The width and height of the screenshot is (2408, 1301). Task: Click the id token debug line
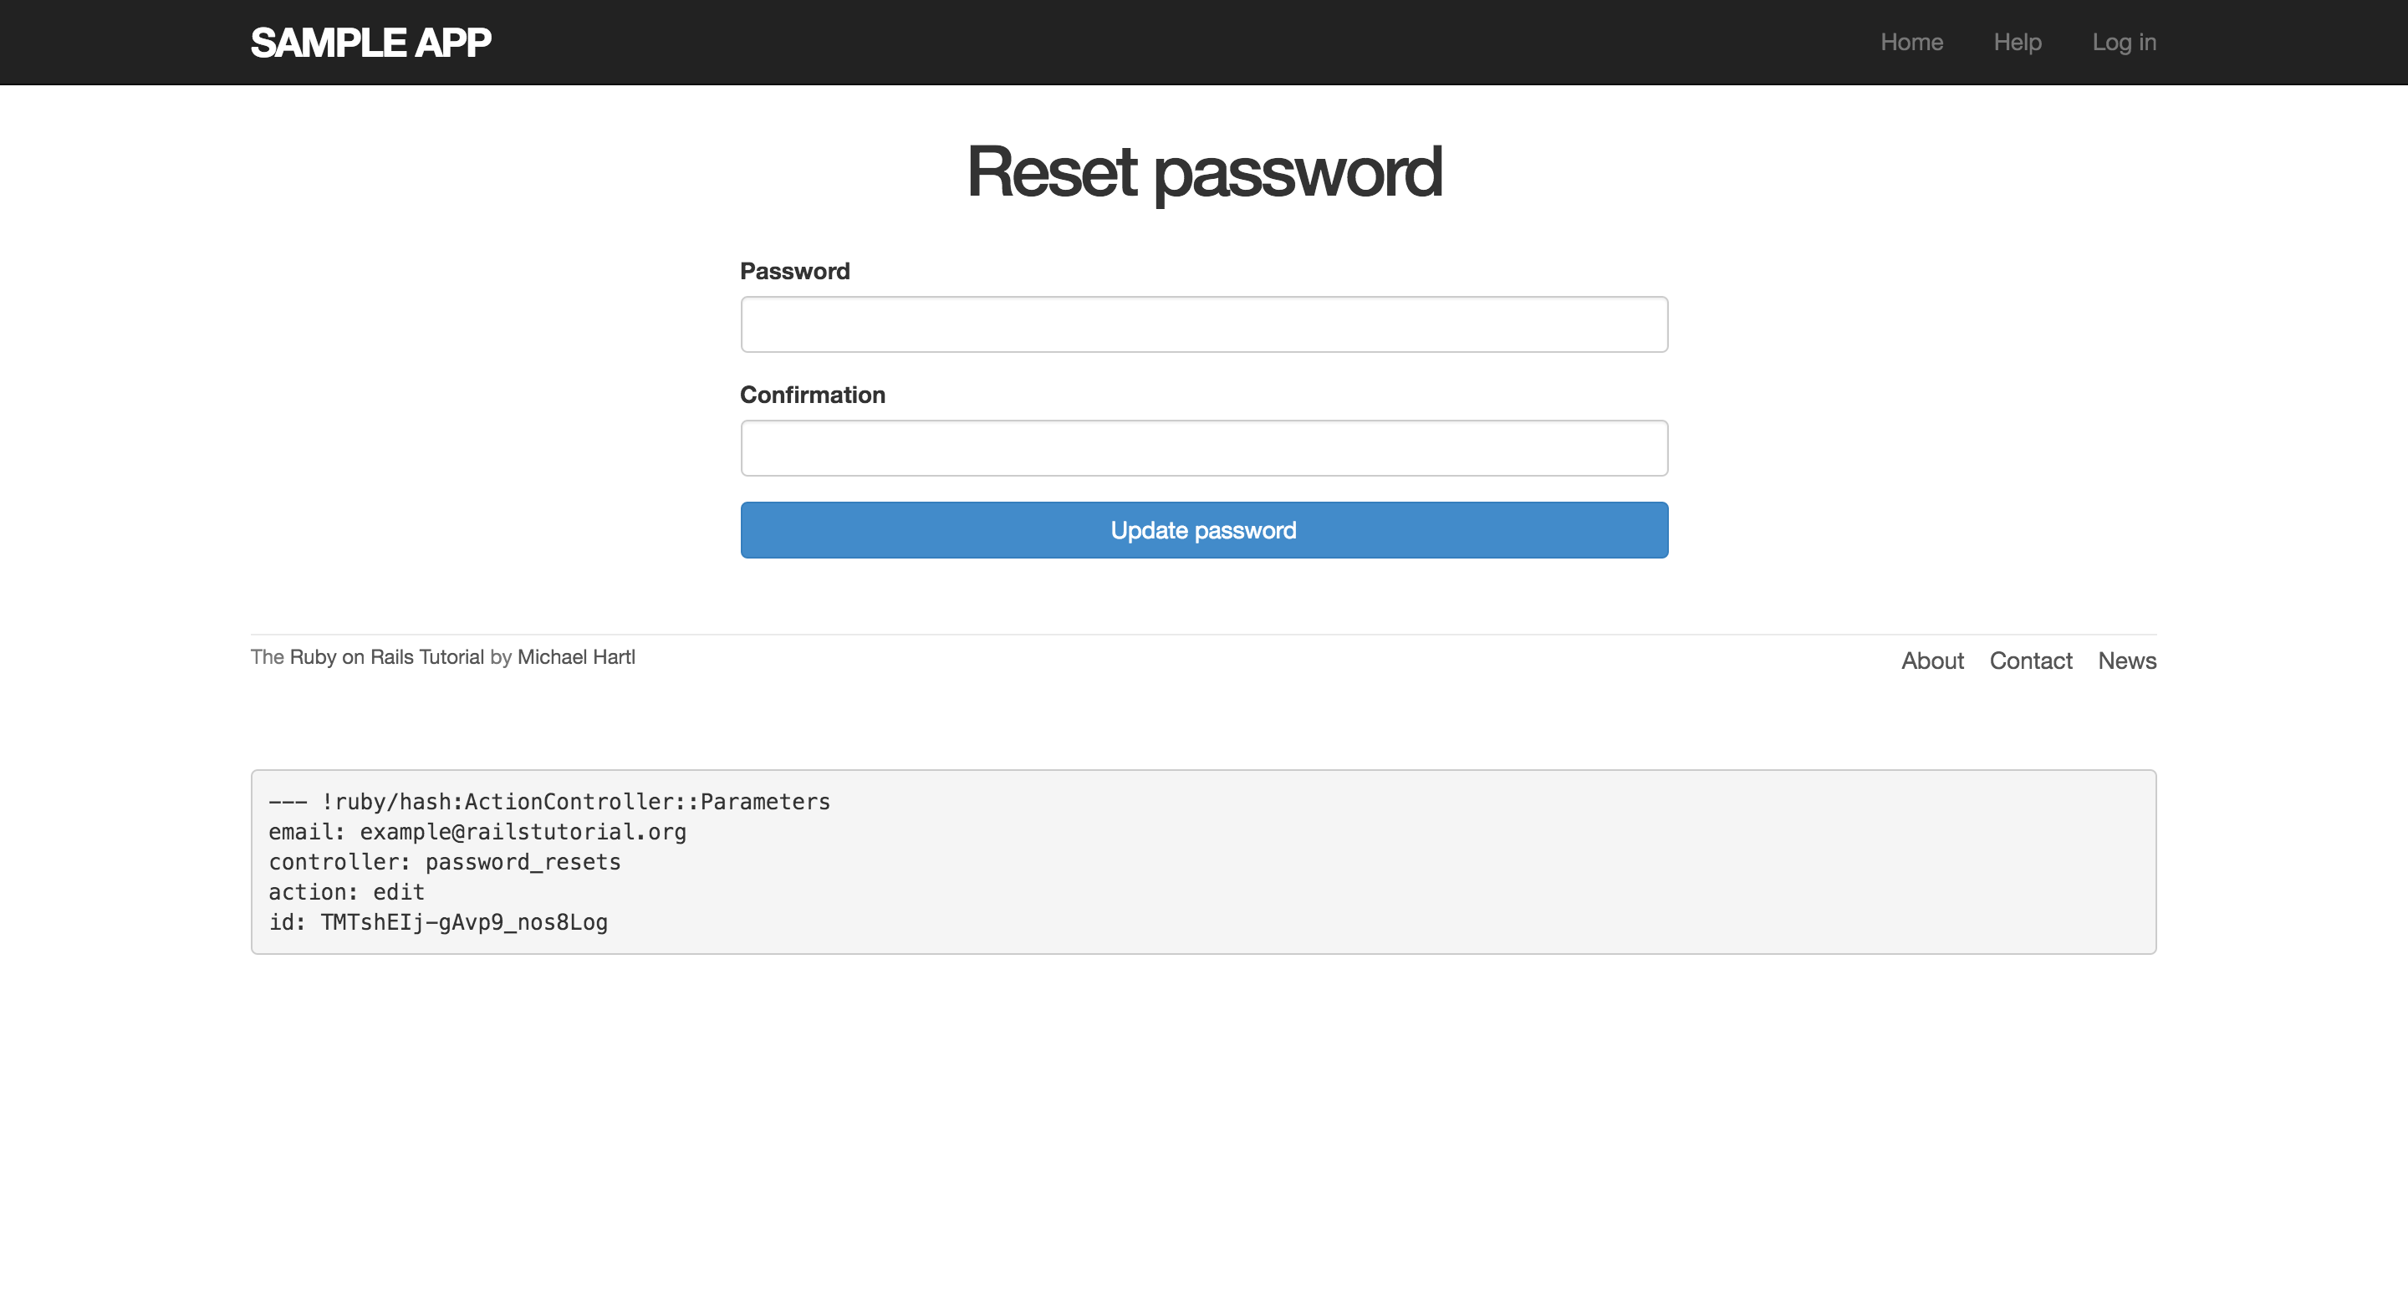(x=437, y=921)
